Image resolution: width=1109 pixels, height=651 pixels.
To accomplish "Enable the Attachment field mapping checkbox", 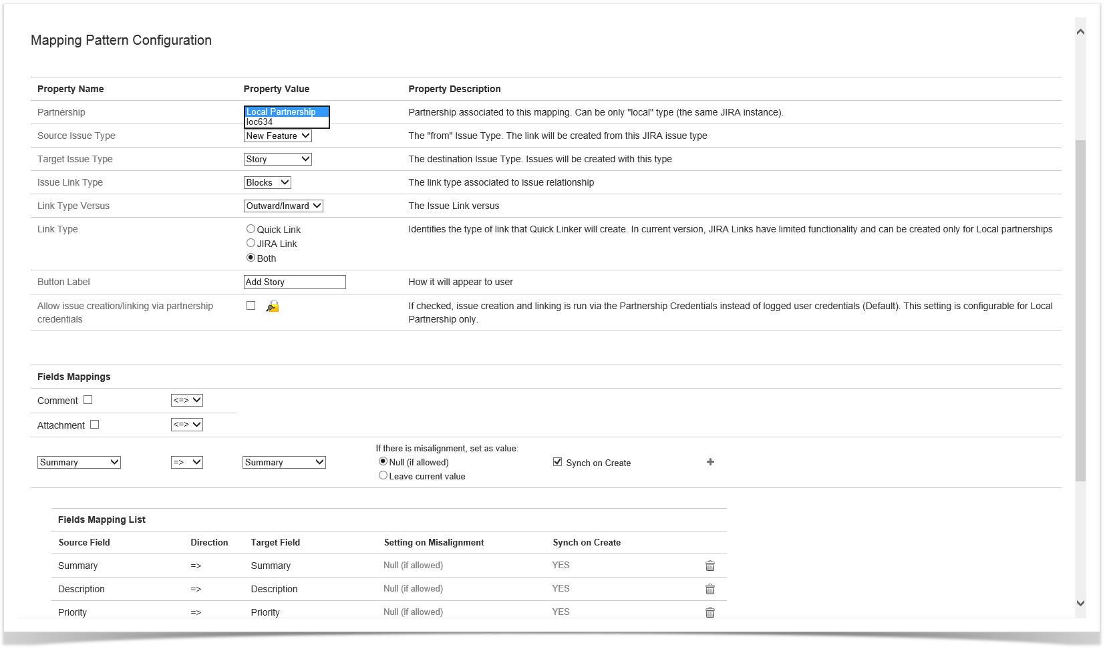I will click(x=95, y=425).
